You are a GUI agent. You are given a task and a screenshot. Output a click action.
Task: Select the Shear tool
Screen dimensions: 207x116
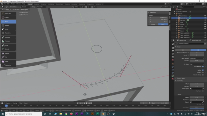tap(8, 62)
